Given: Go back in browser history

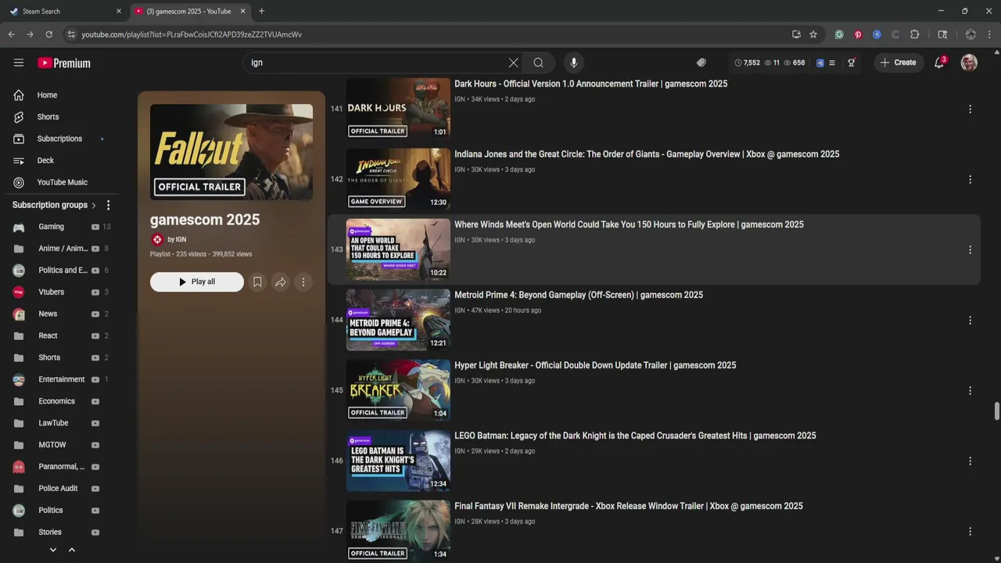Looking at the screenshot, I should click(x=11, y=34).
